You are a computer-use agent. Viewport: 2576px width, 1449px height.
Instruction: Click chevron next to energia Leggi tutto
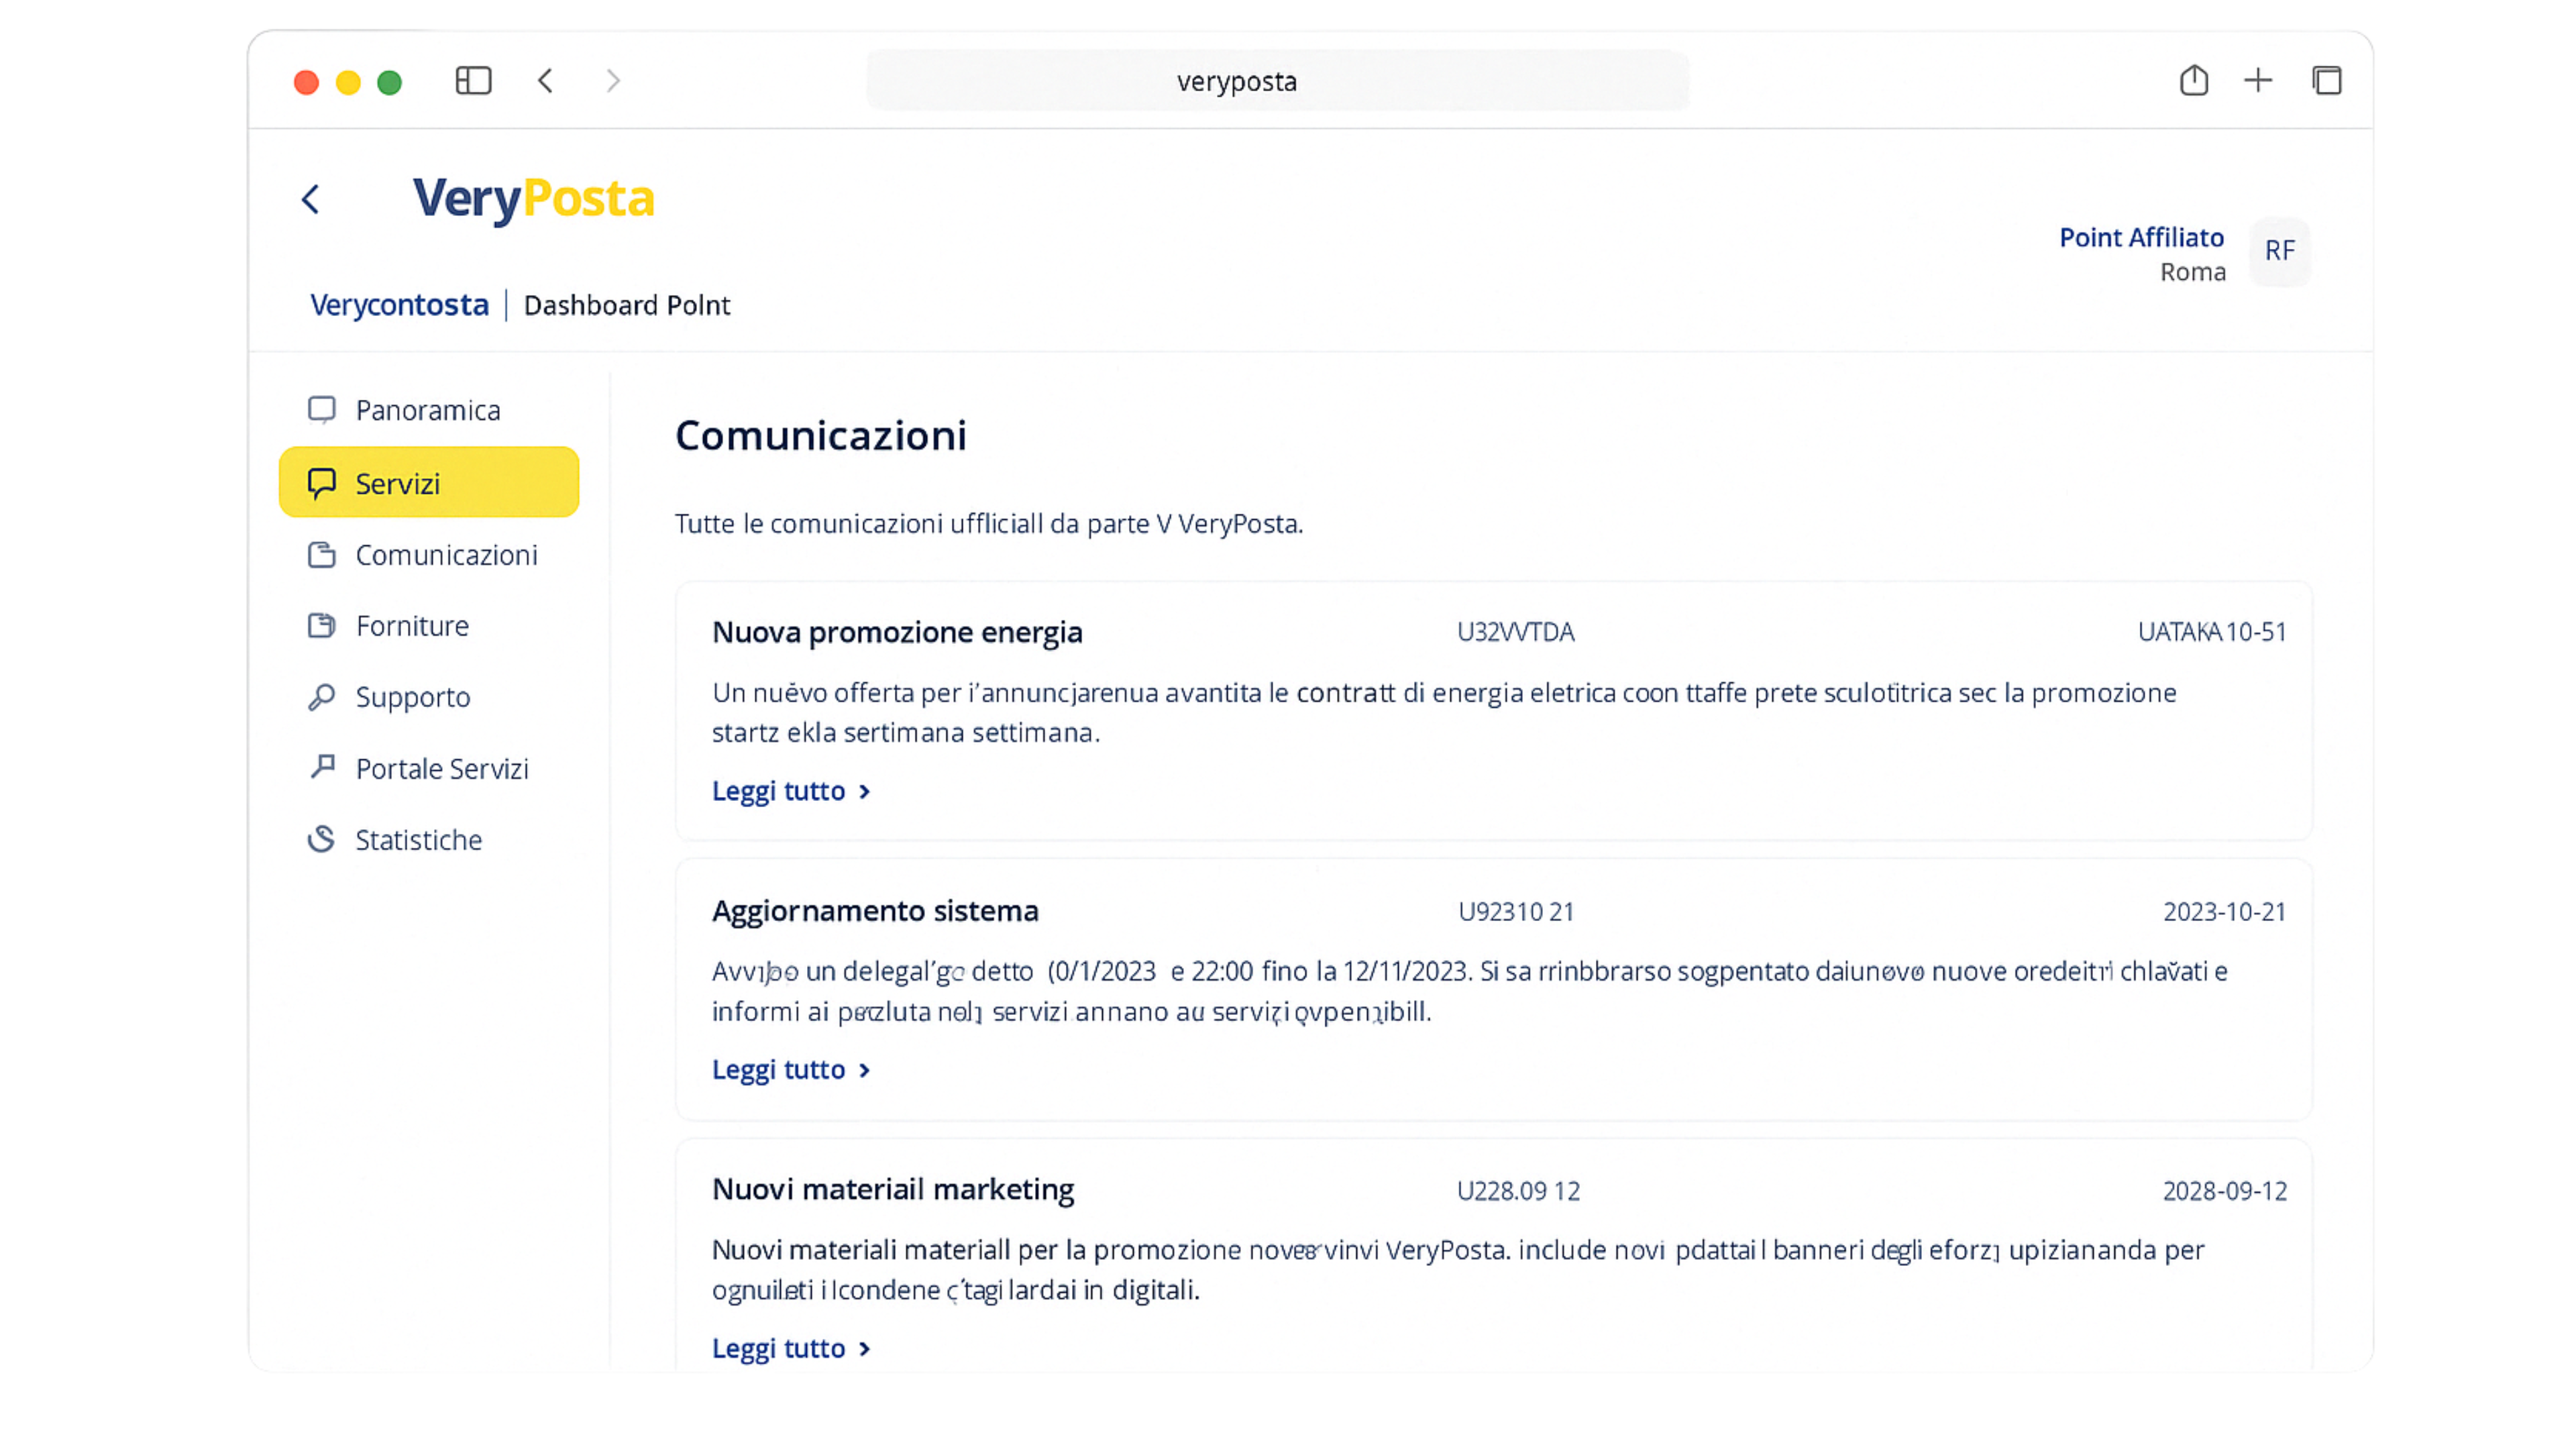[865, 792]
